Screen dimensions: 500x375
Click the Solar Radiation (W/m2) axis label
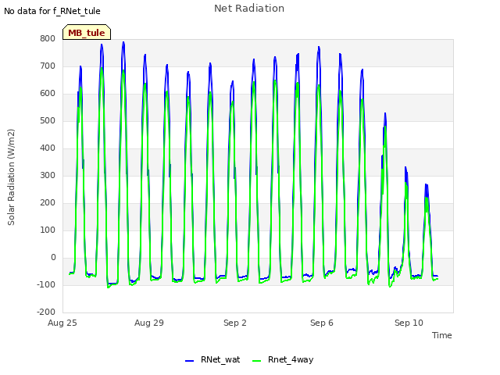[11, 177]
